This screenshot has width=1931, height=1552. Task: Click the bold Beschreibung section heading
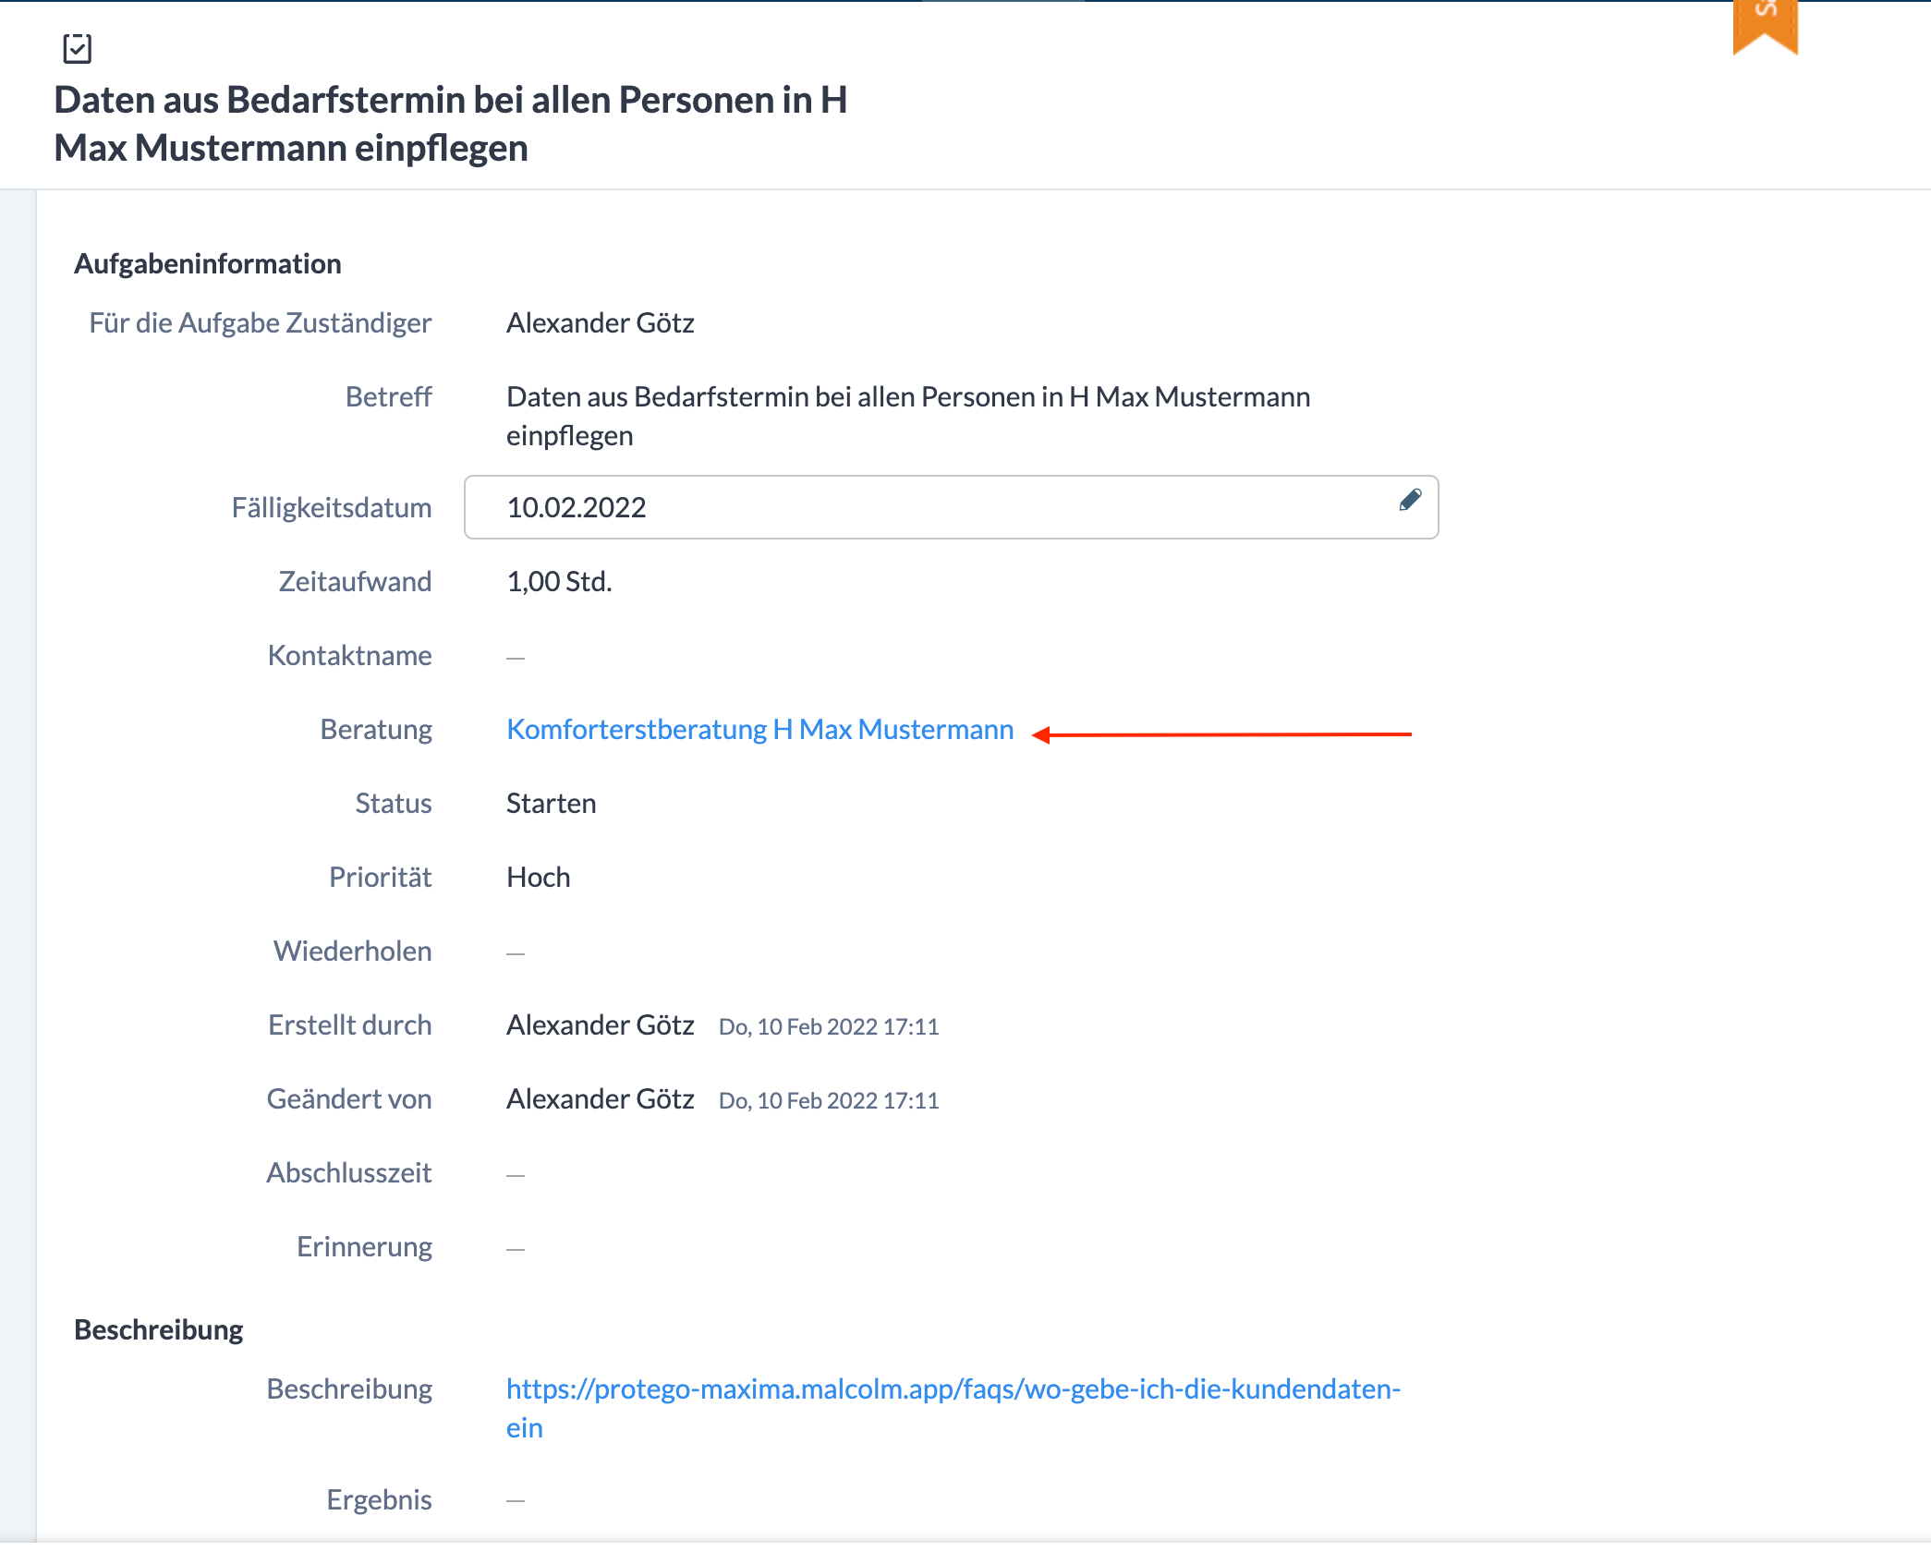(x=158, y=1330)
